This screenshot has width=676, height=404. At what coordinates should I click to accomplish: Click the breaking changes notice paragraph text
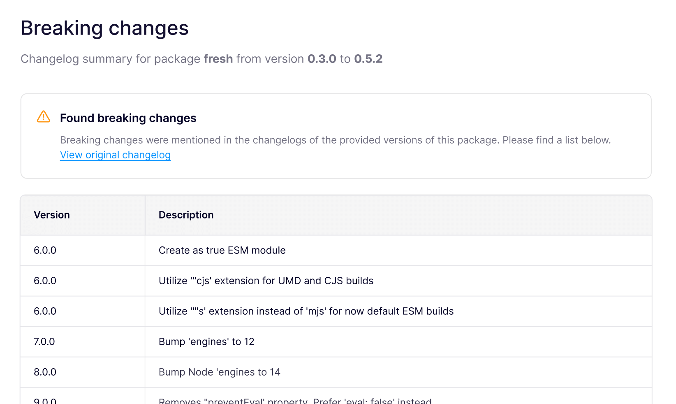tap(335, 140)
